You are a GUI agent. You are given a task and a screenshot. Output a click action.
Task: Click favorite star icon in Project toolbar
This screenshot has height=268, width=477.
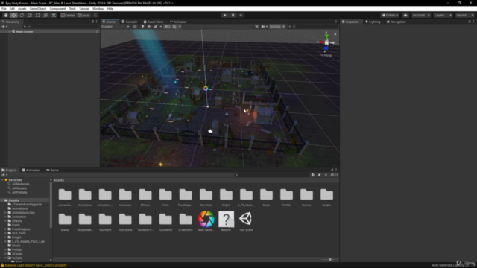(x=326, y=175)
